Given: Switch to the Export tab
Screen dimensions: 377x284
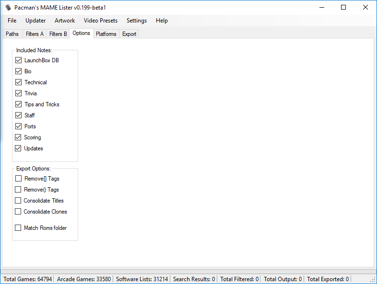Looking at the screenshot, I should (129, 34).
